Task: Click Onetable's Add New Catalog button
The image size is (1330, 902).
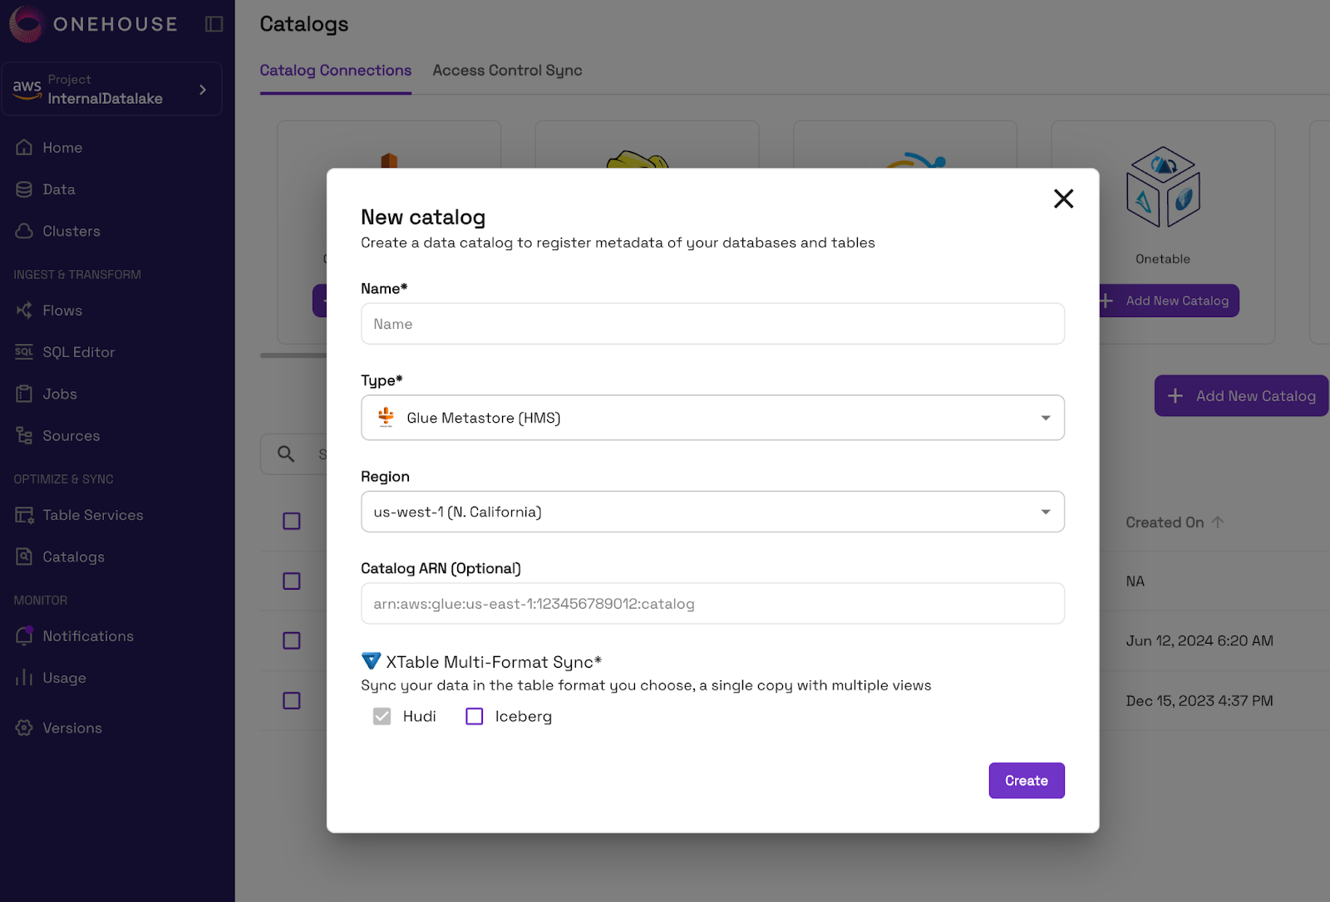Action: click(x=1169, y=301)
